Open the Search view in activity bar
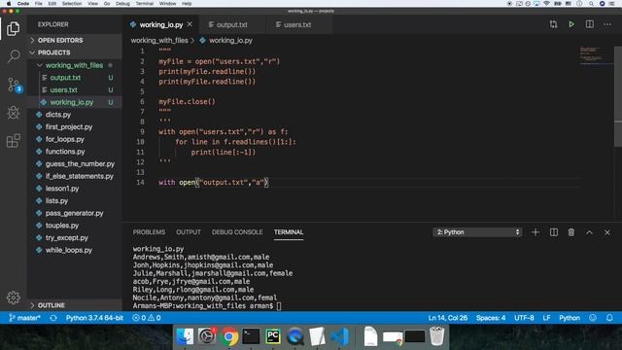Screen dimensions: 622x350 click(x=14, y=56)
